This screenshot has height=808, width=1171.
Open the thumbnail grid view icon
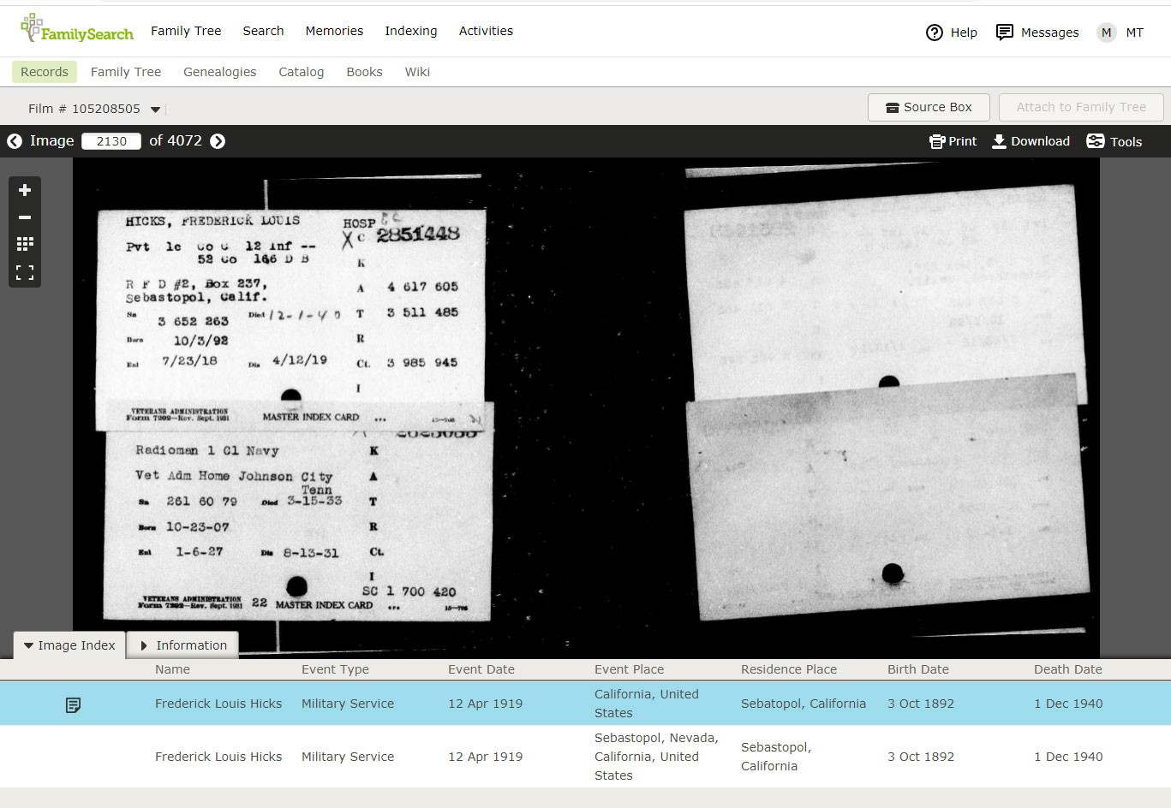point(25,245)
